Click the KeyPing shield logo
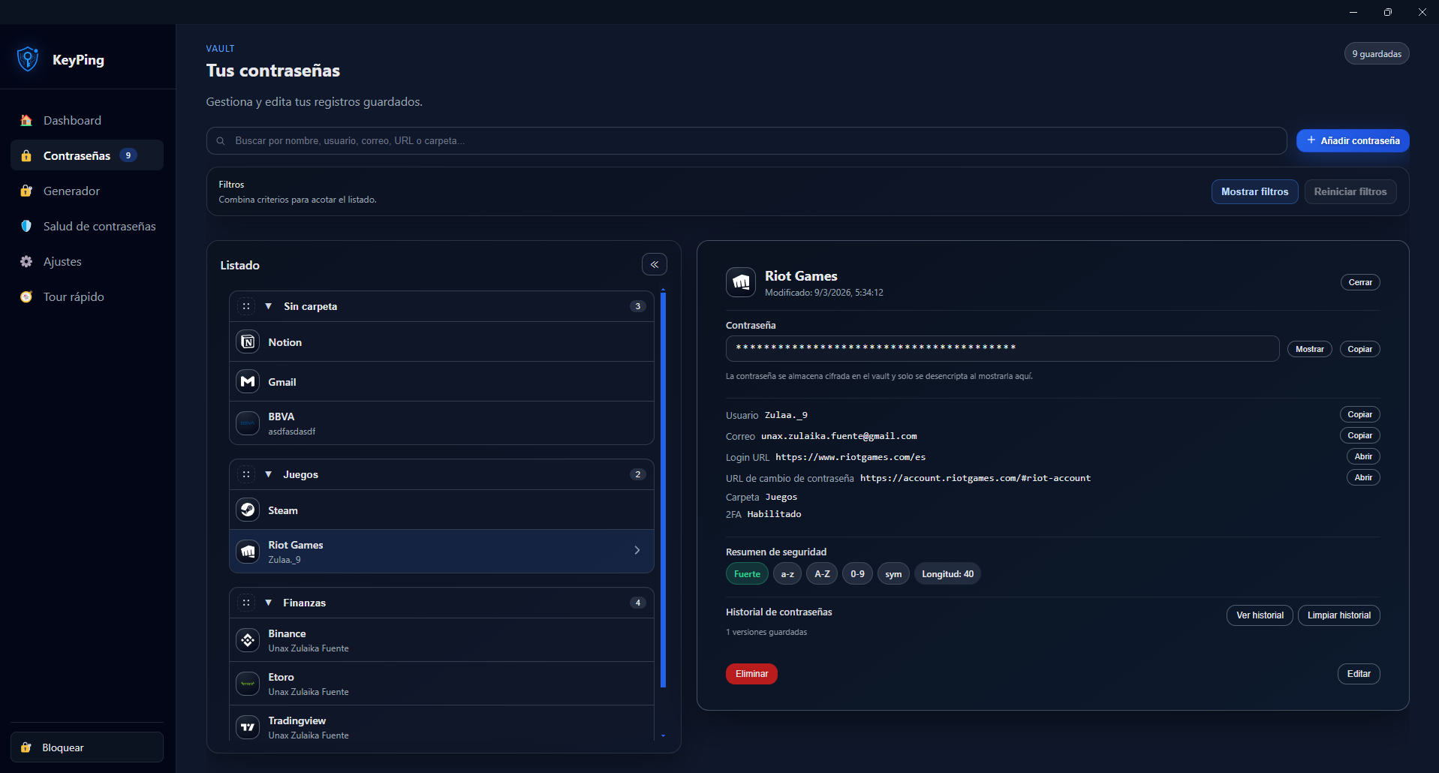 28,59
